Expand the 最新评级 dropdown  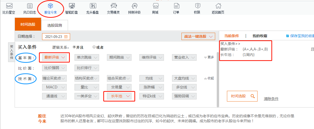pyautogui.click(x=54, y=57)
